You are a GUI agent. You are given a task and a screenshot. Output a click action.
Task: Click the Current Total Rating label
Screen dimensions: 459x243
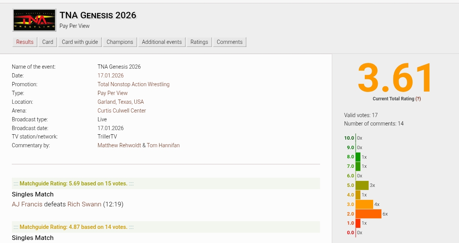(x=393, y=98)
